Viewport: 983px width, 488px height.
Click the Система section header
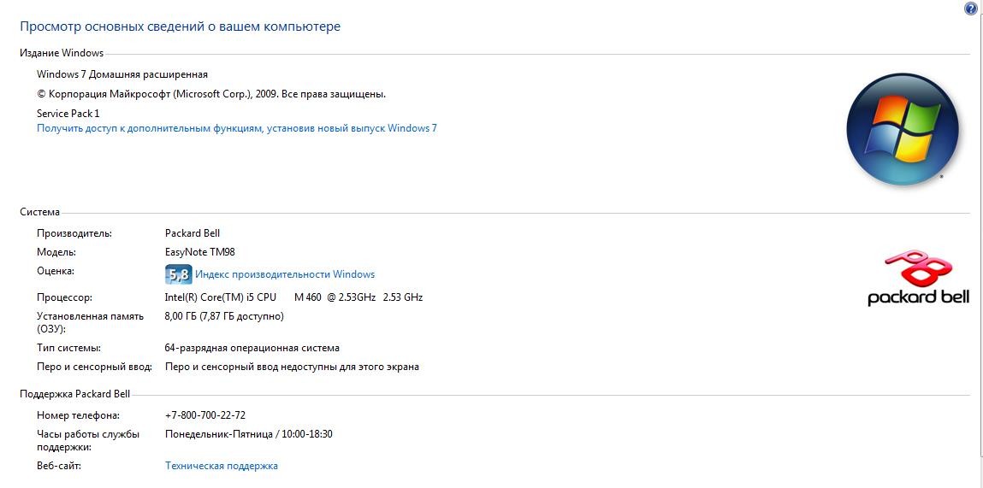tap(40, 212)
